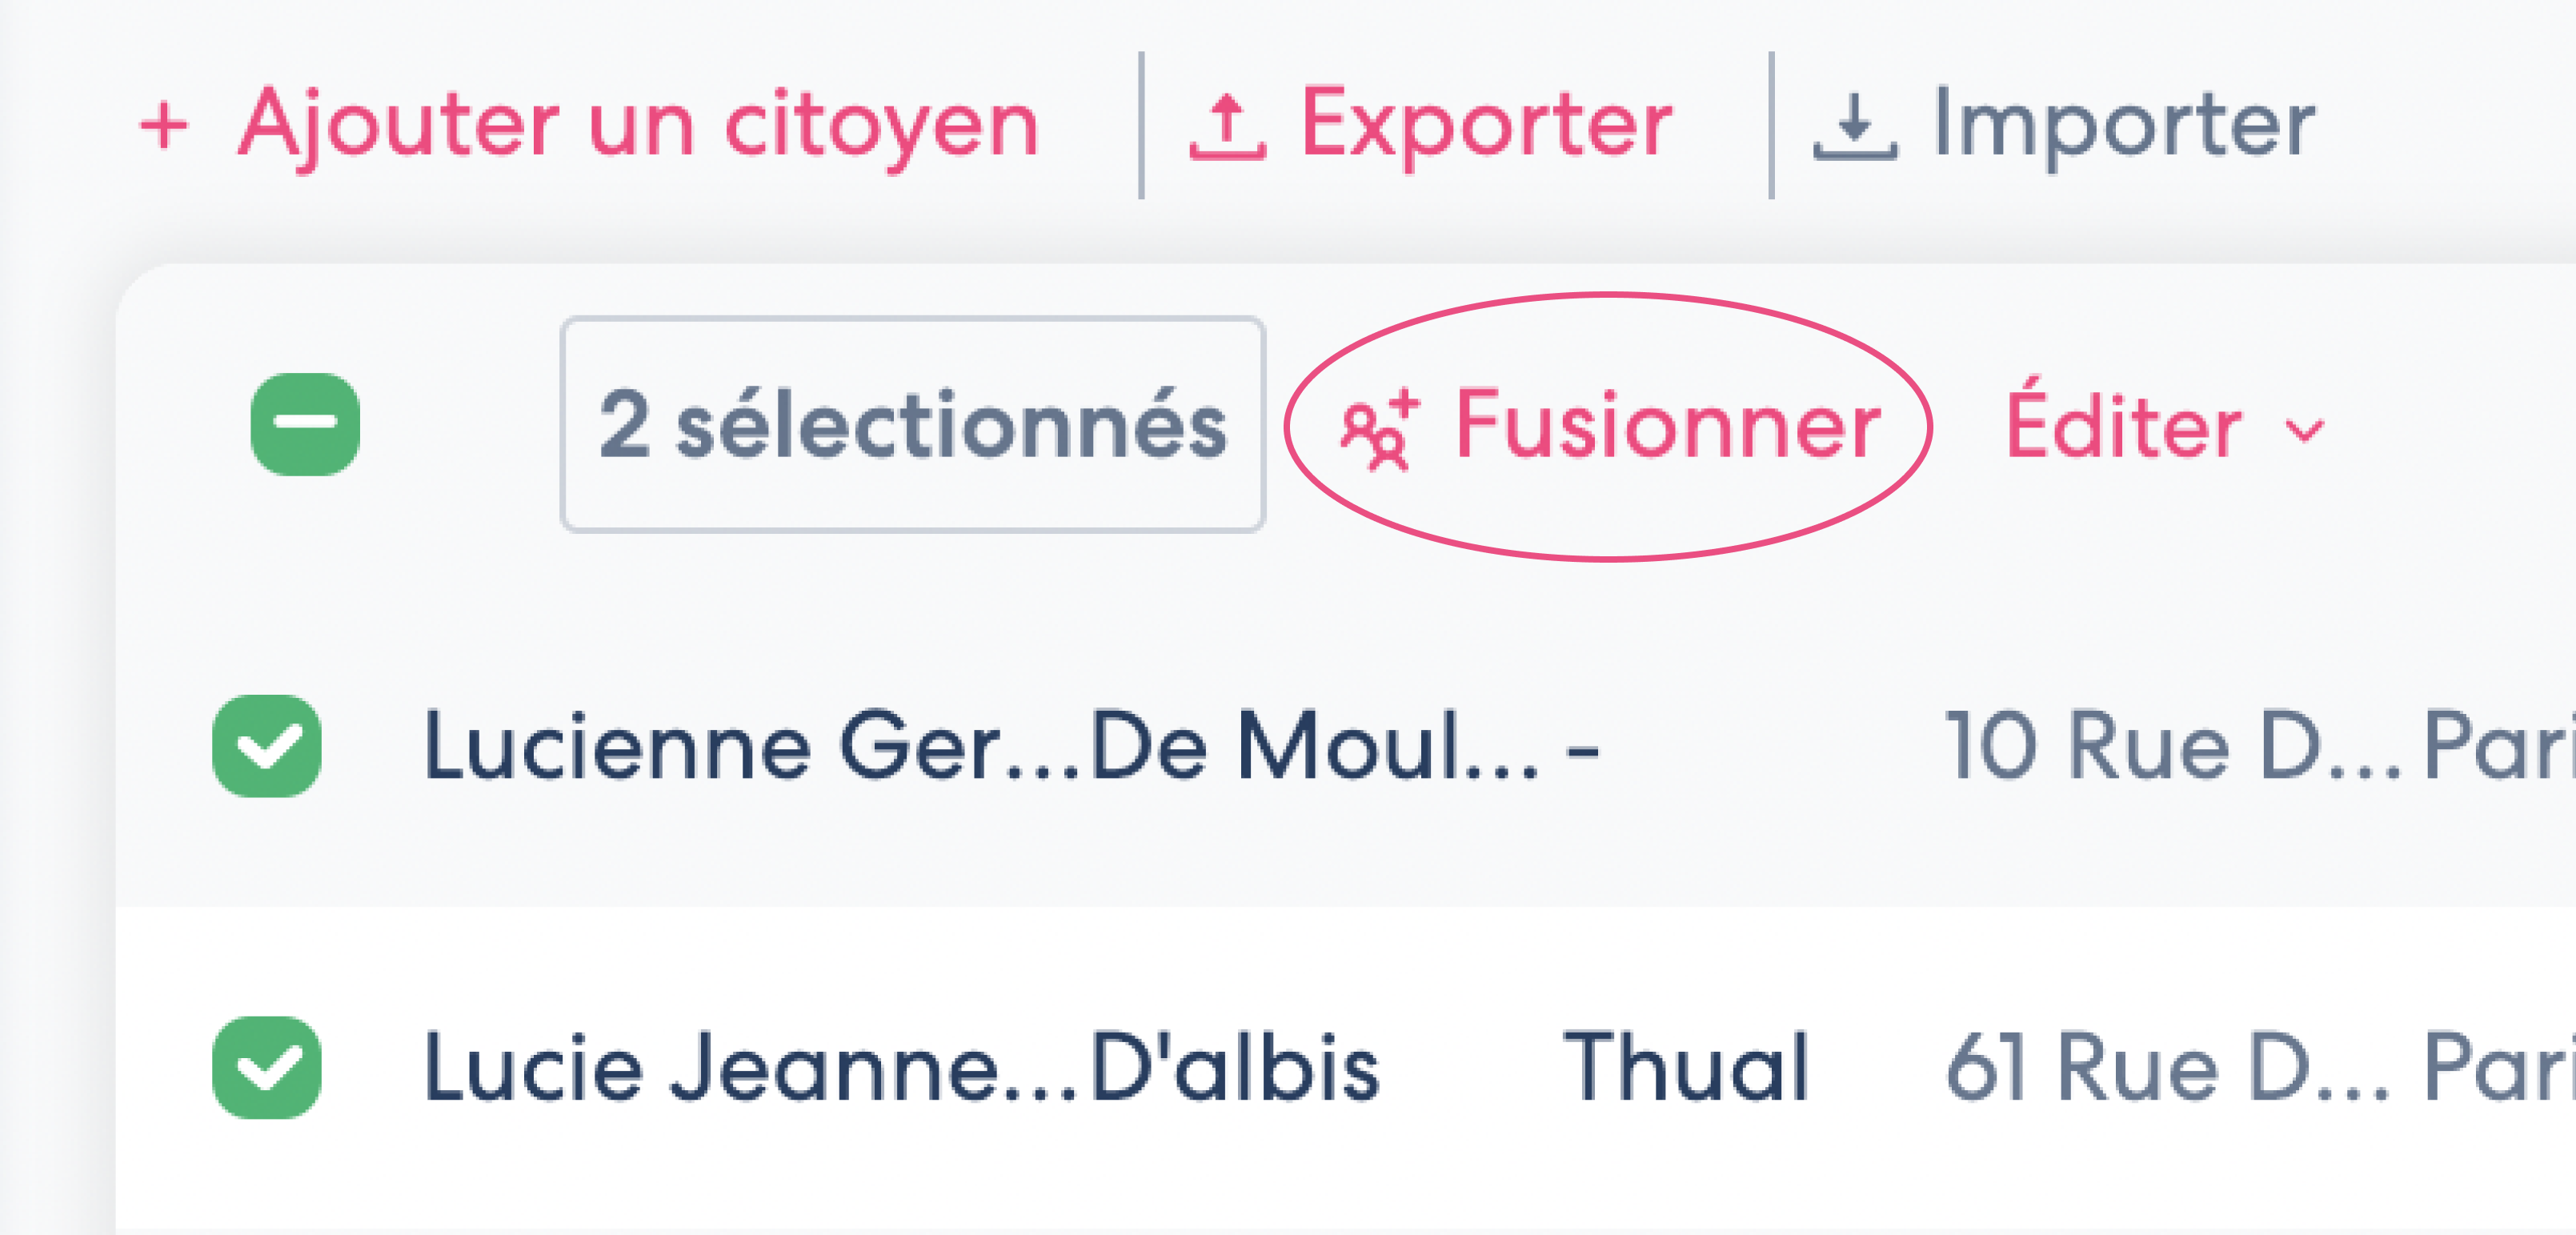Image resolution: width=2576 pixels, height=1235 pixels.
Task: Click the De Moul... surname cell
Action: [1315, 746]
